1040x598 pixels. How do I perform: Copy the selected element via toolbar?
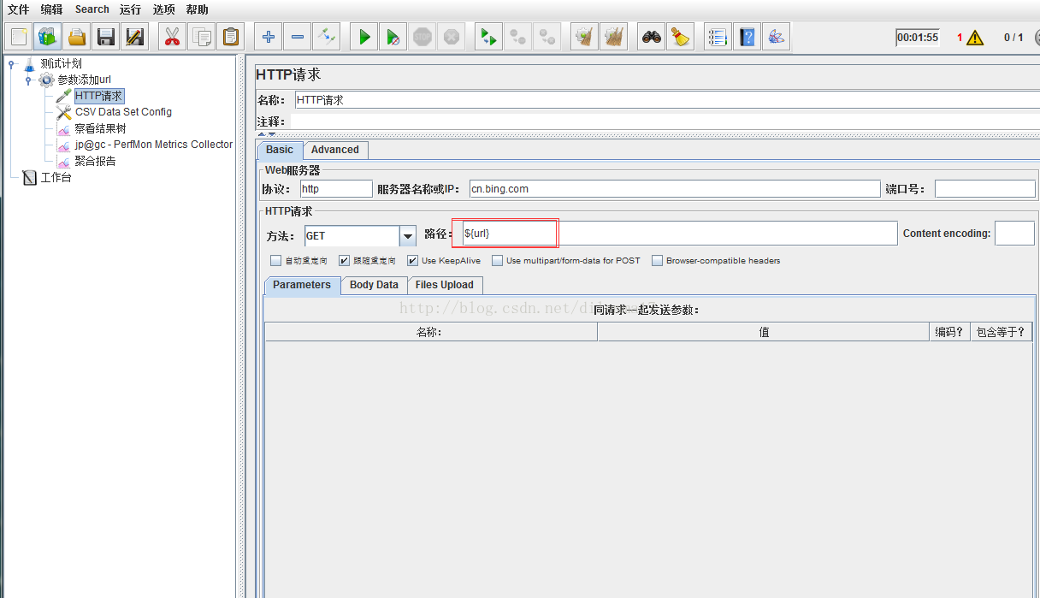point(202,37)
